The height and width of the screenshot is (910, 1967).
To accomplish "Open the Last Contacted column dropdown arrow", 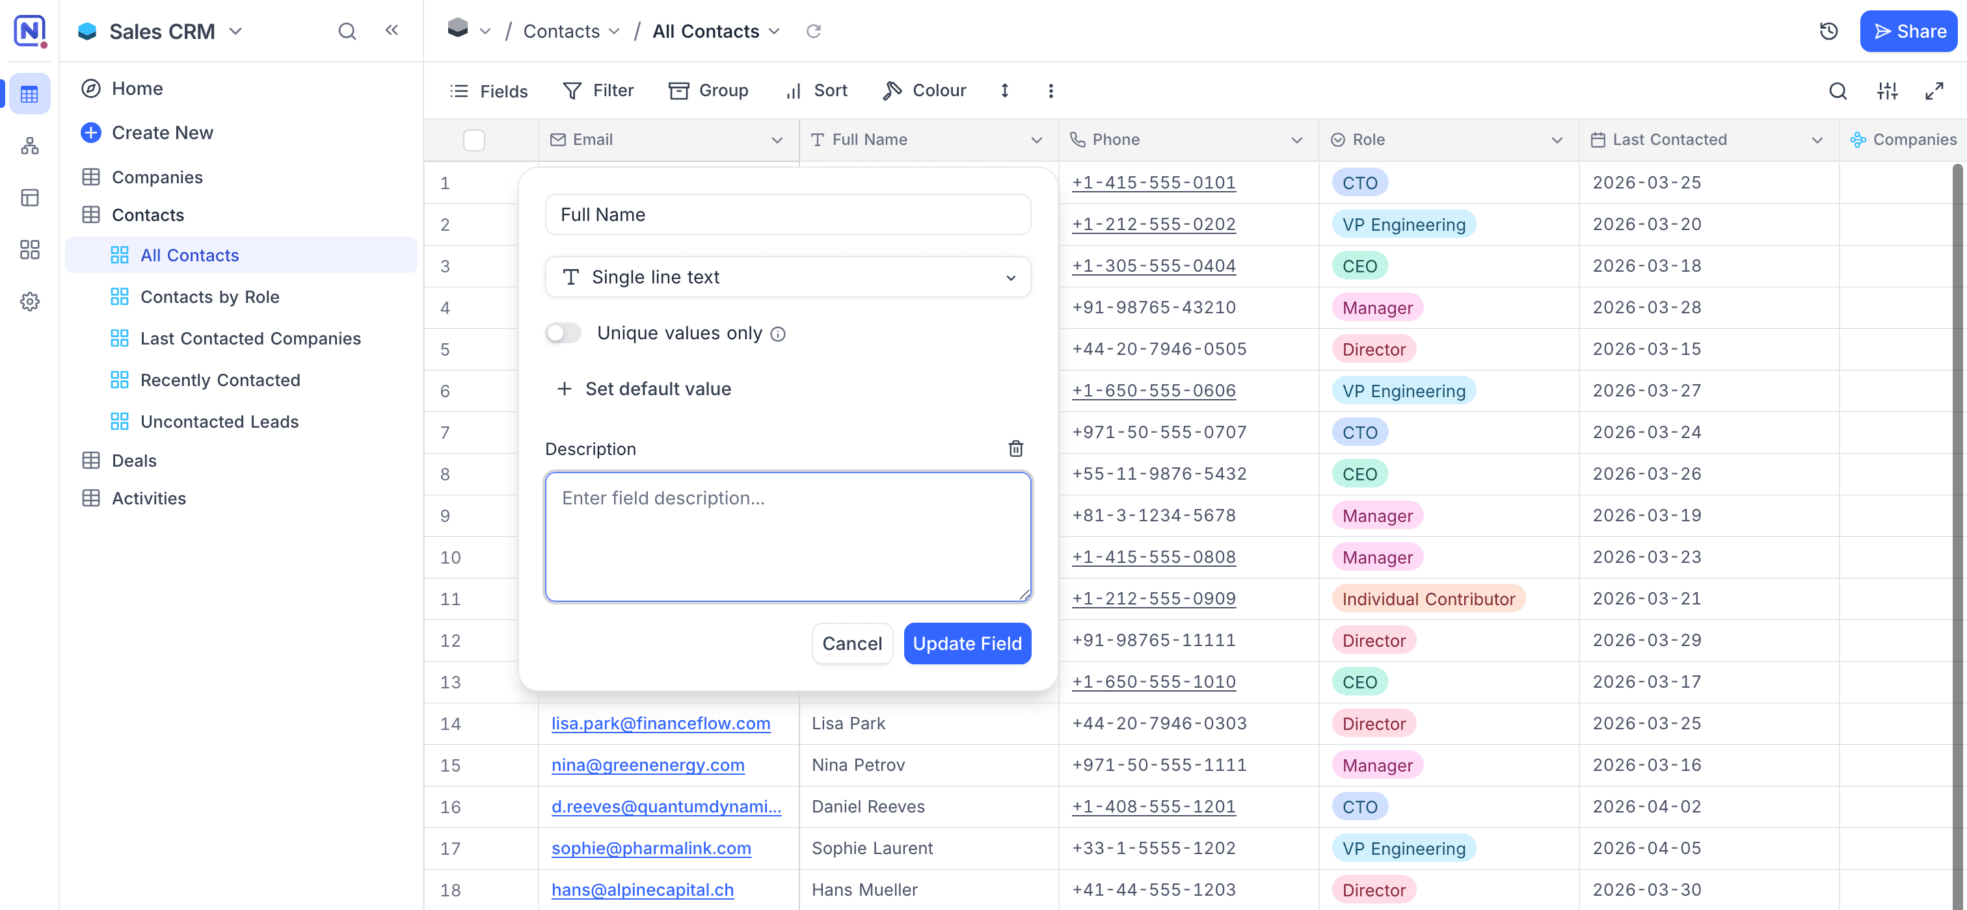I will (1817, 140).
